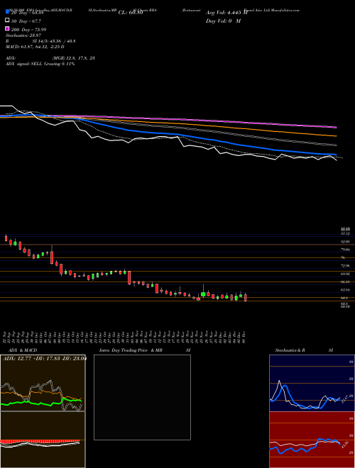355x468 pixels.
Task: Click the blue 20 Day EMA legend swatch
Action: [x=8, y=12]
